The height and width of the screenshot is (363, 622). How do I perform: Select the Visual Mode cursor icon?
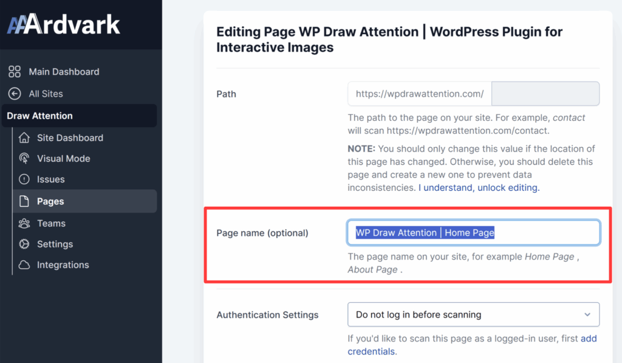tap(23, 159)
